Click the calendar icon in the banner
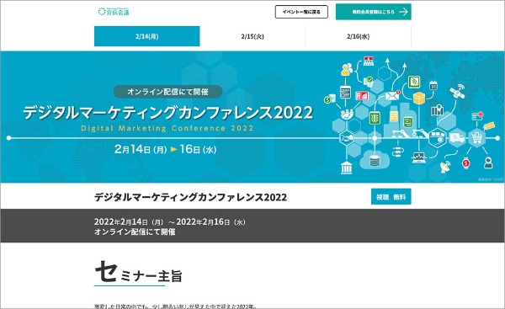The width and height of the screenshot is (505, 309). (433, 86)
